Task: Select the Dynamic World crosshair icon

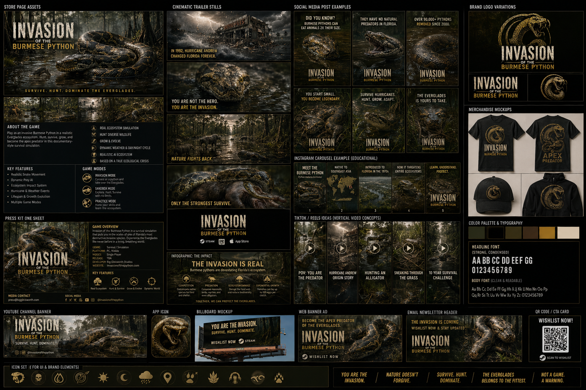Action: click(x=152, y=281)
